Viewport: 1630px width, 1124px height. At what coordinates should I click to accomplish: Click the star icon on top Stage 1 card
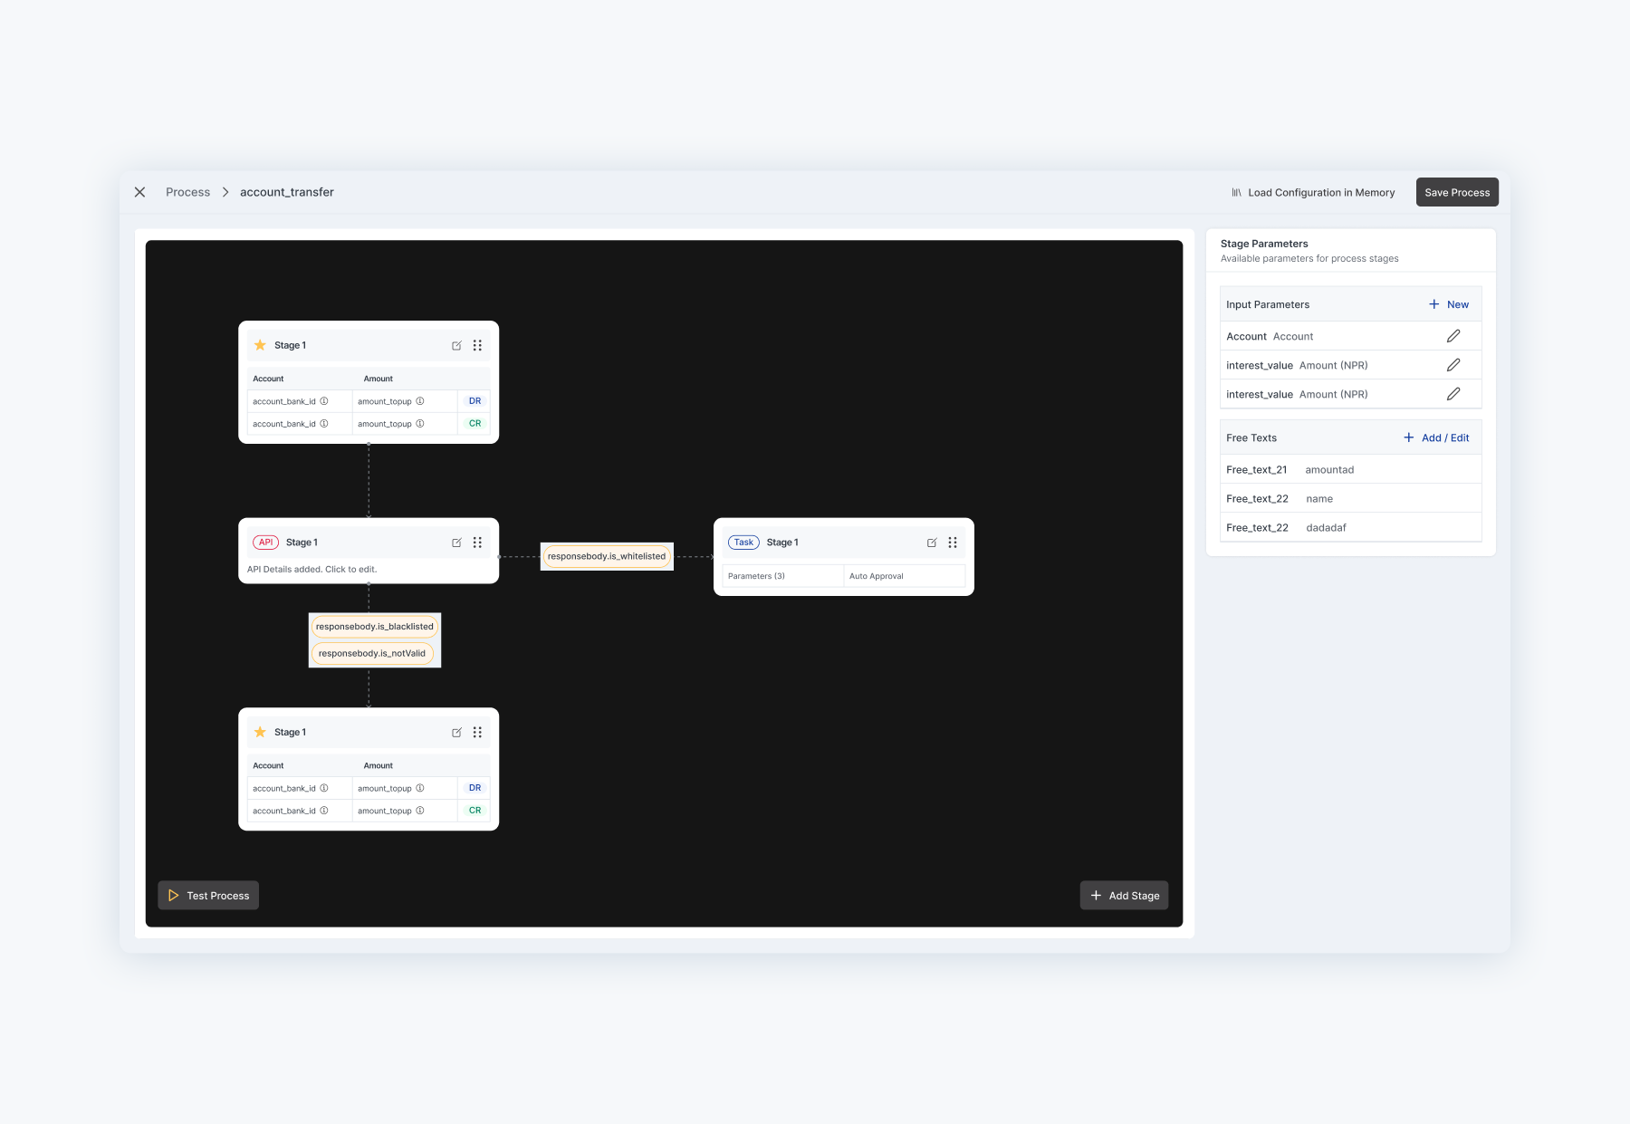pos(260,345)
